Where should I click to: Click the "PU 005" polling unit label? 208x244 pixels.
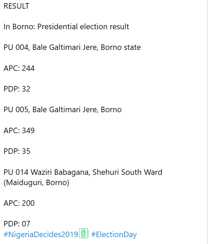(16, 110)
